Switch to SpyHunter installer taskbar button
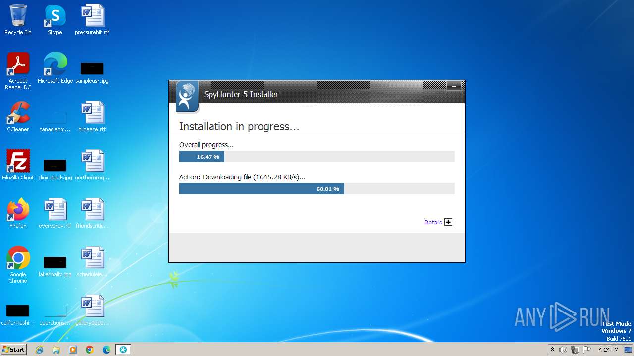Image resolution: width=634 pixels, height=356 pixels. click(x=123, y=350)
